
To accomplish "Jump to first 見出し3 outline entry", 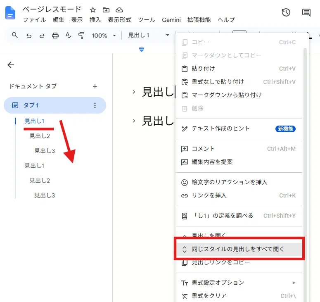I will [45, 151].
